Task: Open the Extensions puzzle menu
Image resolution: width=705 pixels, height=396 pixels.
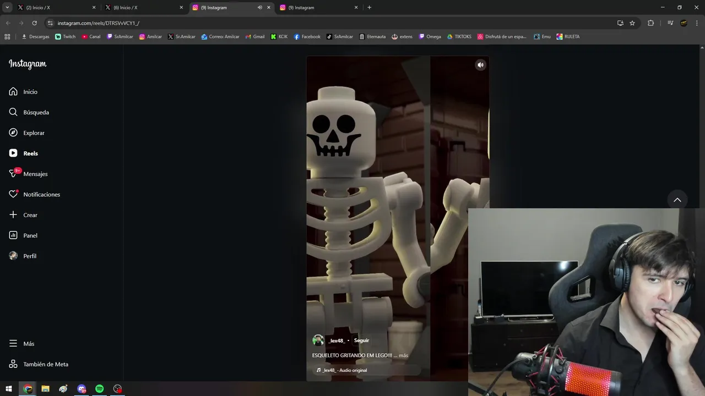Action: pyautogui.click(x=650, y=23)
